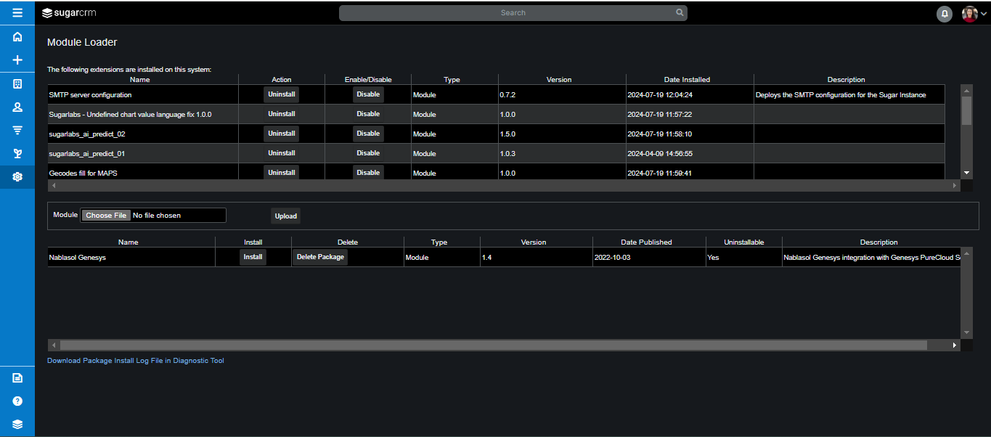Open the notifications bell

945,13
